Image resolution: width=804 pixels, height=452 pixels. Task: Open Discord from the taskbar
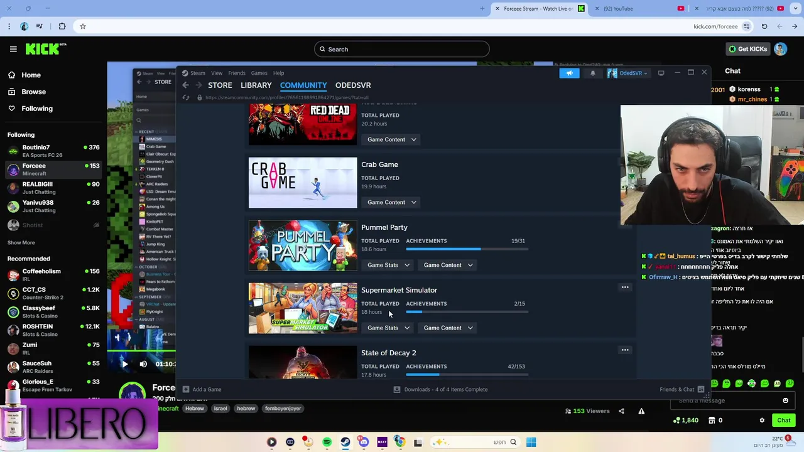[x=364, y=442]
